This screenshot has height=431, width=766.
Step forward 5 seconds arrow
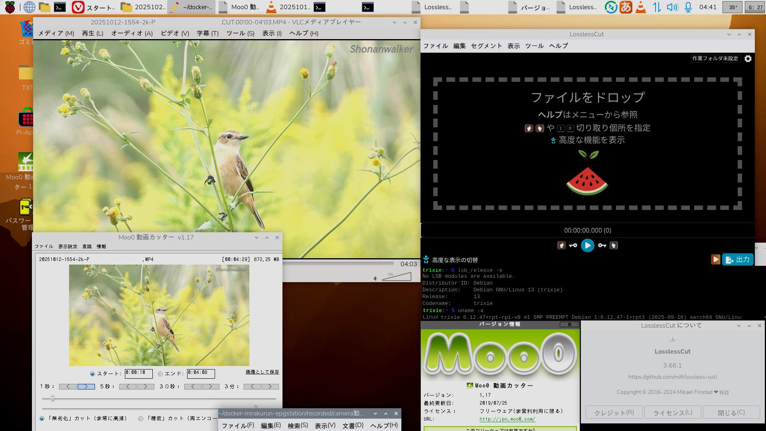point(146,387)
